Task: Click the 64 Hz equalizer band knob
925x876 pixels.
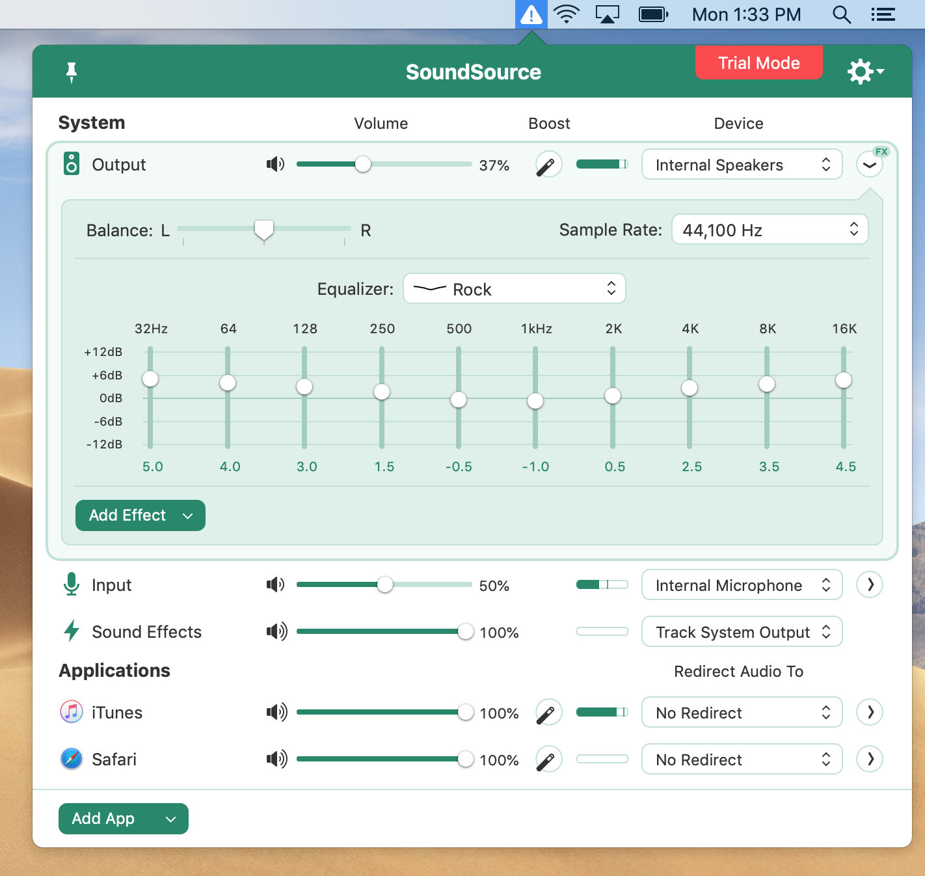Action: [228, 383]
